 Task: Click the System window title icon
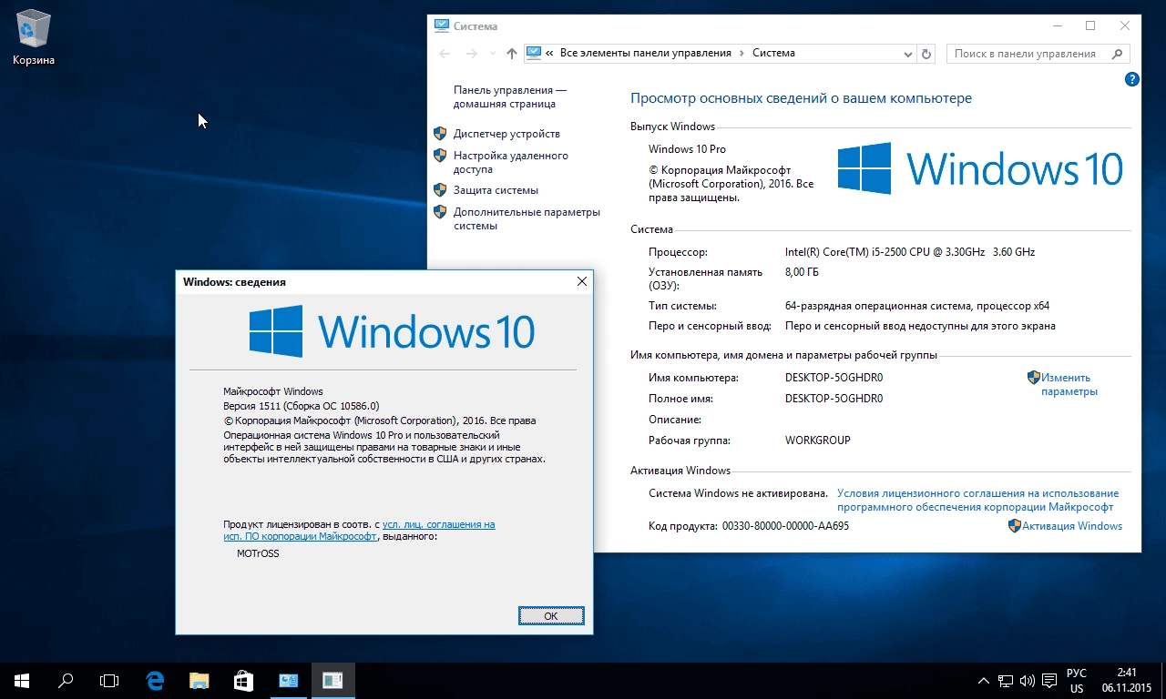click(441, 25)
